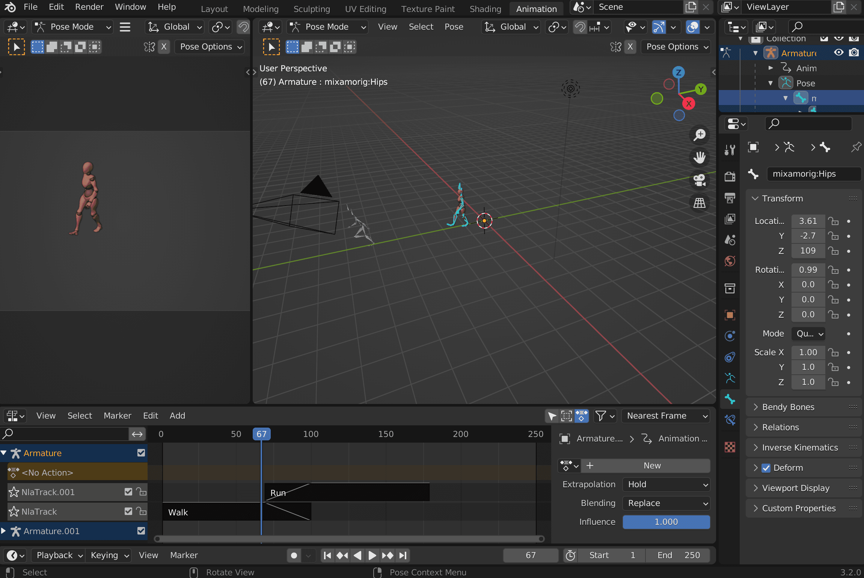864x578 pixels.
Task: Open the Pose menu in viewport header
Action: [454, 27]
